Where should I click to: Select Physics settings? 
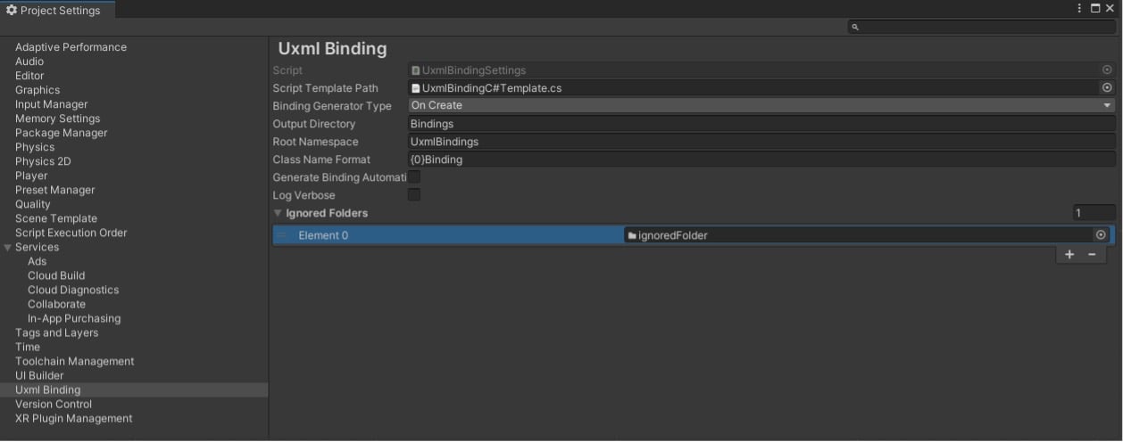(x=35, y=147)
